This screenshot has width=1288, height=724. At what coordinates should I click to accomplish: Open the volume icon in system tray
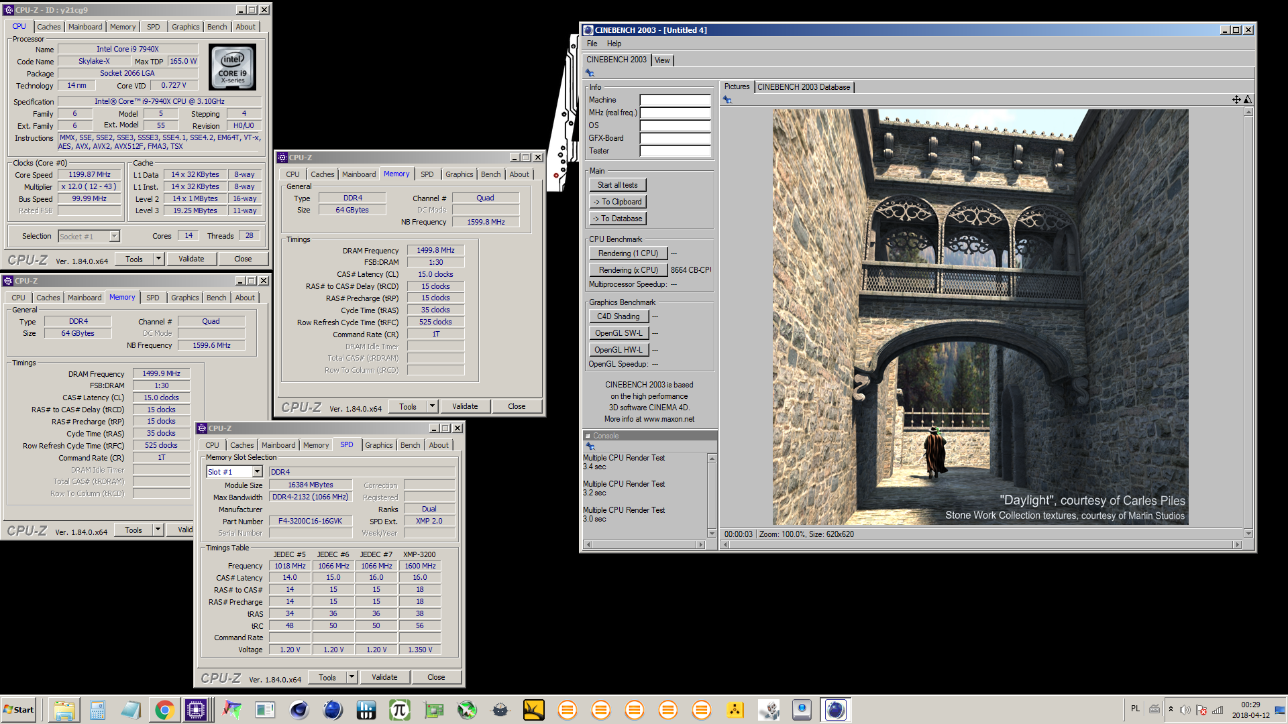click(x=1185, y=710)
